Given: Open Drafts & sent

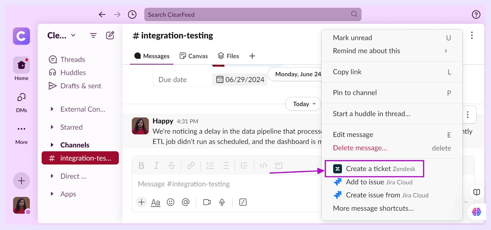Looking at the screenshot, I should [x=75, y=86].
